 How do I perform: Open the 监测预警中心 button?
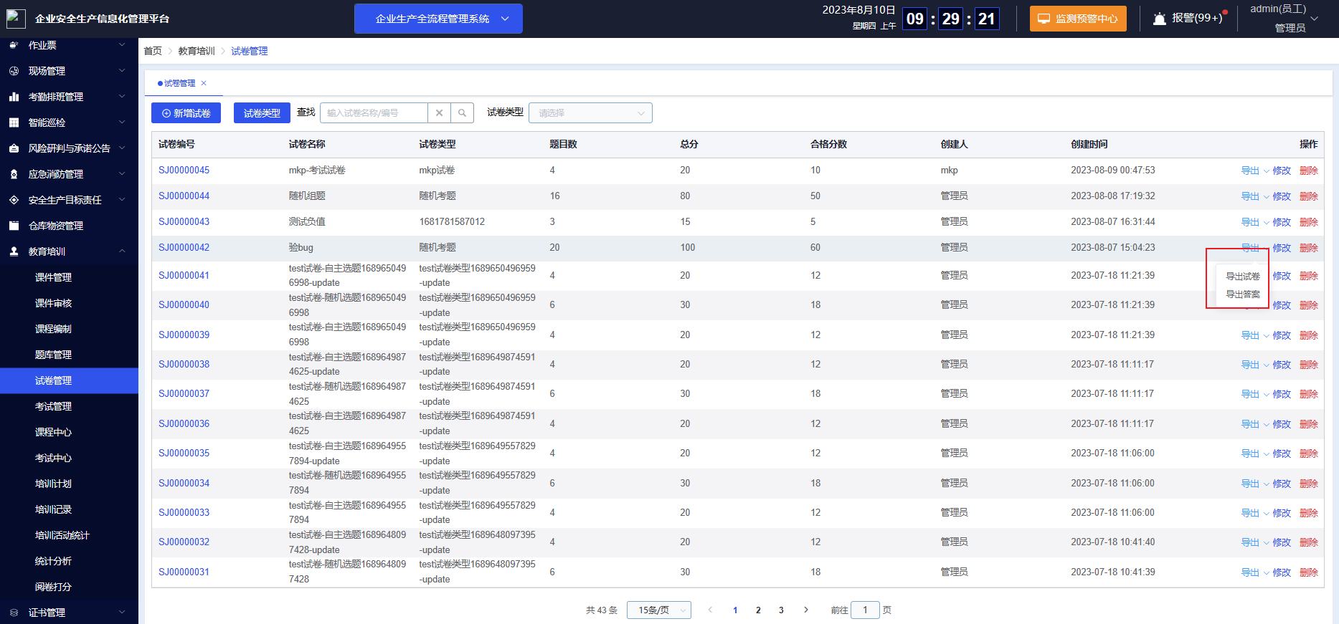click(x=1078, y=19)
